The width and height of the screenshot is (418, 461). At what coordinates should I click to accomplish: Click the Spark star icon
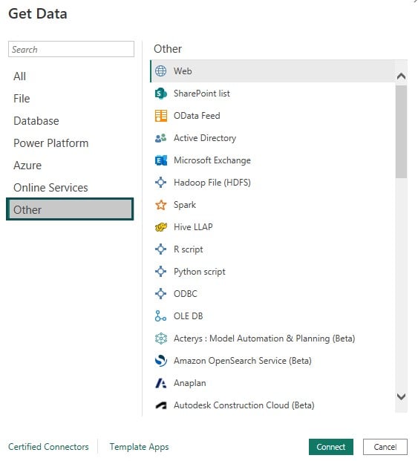point(160,205)
